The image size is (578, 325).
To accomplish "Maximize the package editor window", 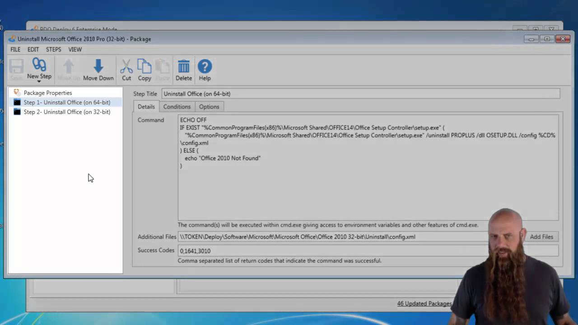I will pyautogui.click(x=547, y=39).
